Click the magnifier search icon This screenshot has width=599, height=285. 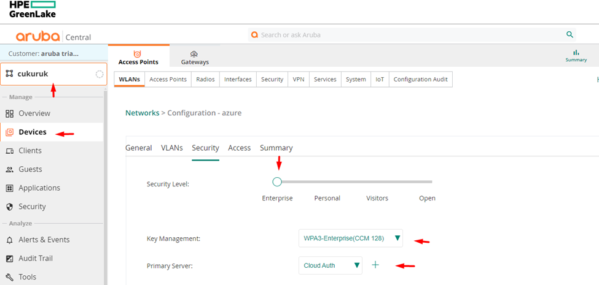[x=570, y=35]
